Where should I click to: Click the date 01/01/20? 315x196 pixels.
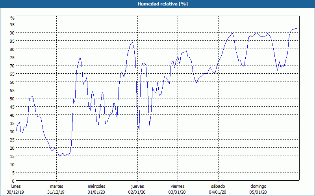coord(96,192)
